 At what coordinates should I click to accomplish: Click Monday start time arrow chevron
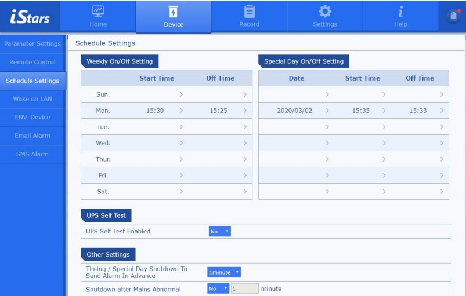click(x=181, y=111)
